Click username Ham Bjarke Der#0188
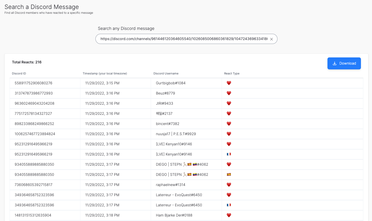 pos(174,215)
